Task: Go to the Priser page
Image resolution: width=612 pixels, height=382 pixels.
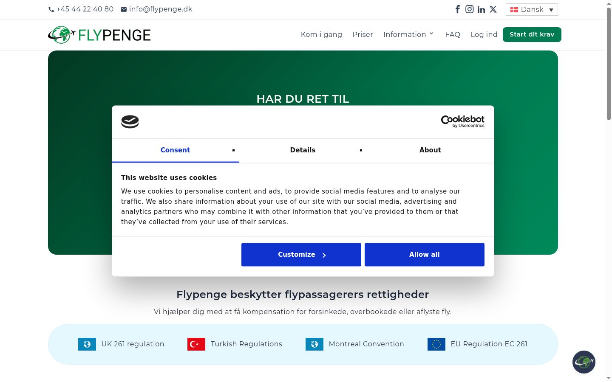Action: [x=363, y=35]
